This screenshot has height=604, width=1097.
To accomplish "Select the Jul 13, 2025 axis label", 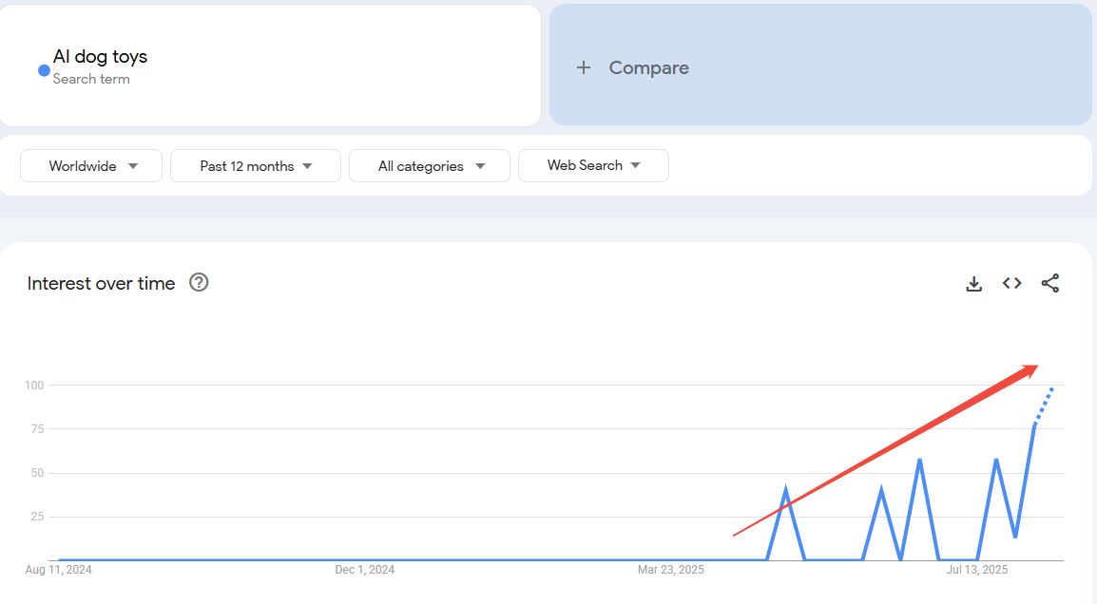I will tap(976, 570).
